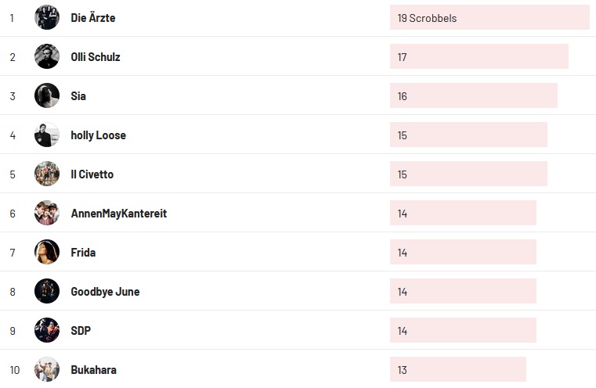596x388 pixels.
Task: Click Olli Schulz's 17 scrobble bar
Action: tap(479, 56)
